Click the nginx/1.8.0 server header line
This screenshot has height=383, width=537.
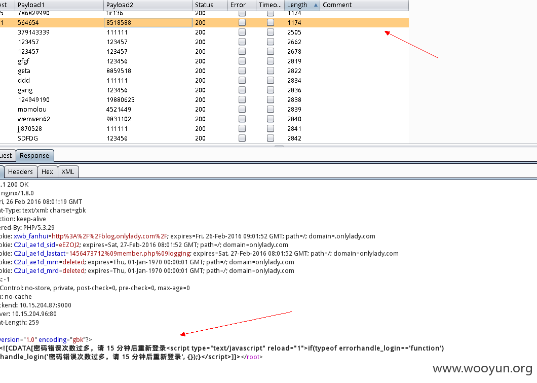coord(17,193)
